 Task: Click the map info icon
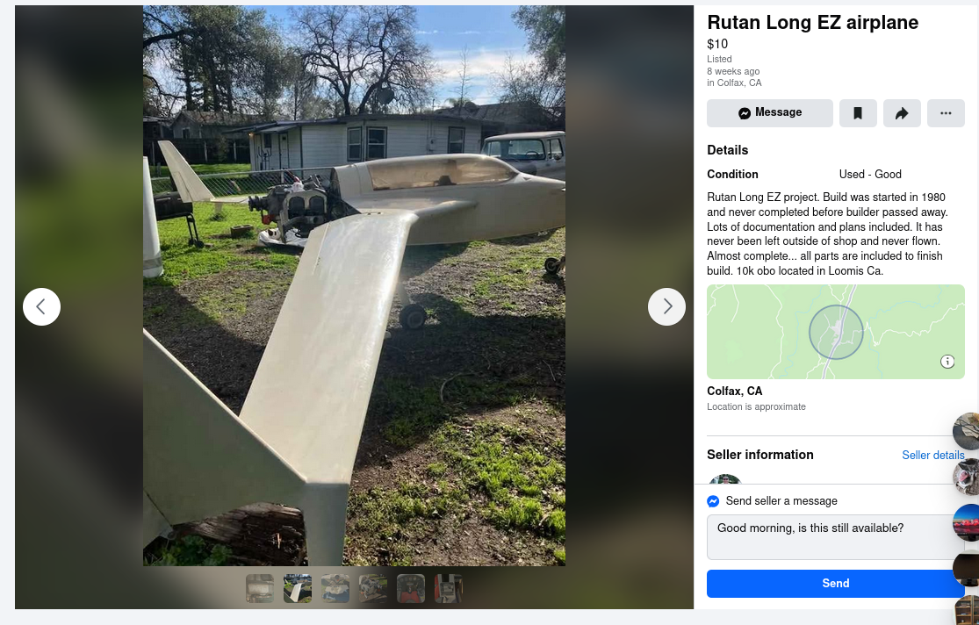(x=947, y=362)
